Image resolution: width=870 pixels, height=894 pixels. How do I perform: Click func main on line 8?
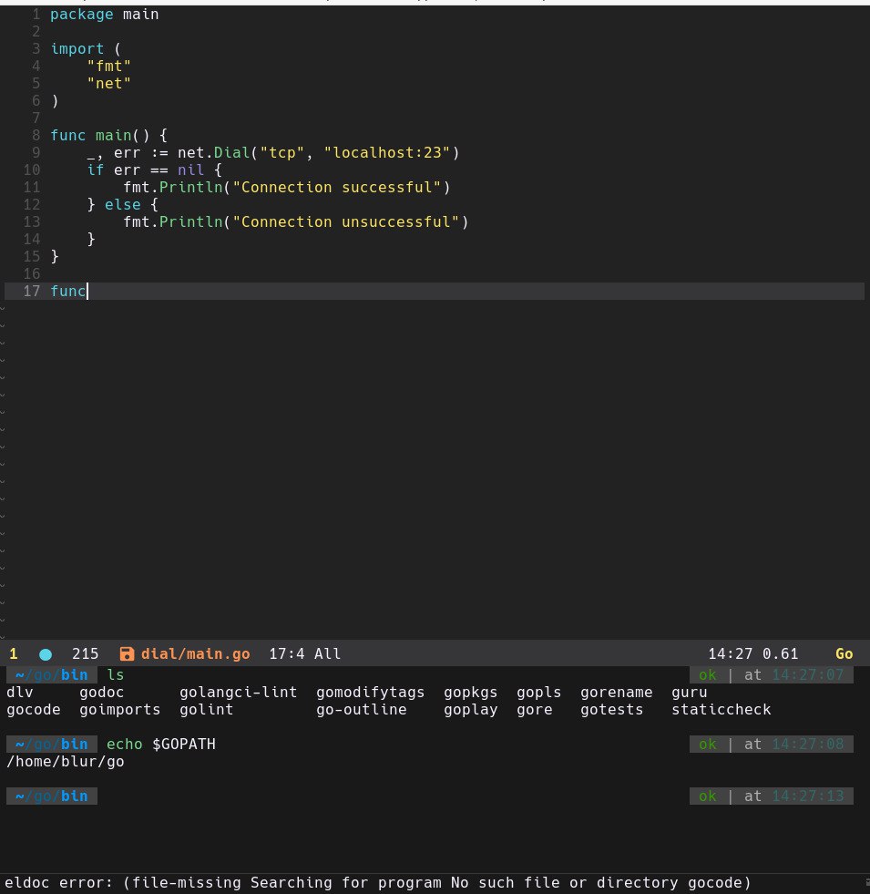[100, 136]
